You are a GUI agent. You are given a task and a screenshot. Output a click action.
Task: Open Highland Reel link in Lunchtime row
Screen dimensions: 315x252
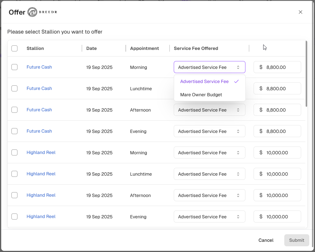pyautogui.click(x=41, y=174)
